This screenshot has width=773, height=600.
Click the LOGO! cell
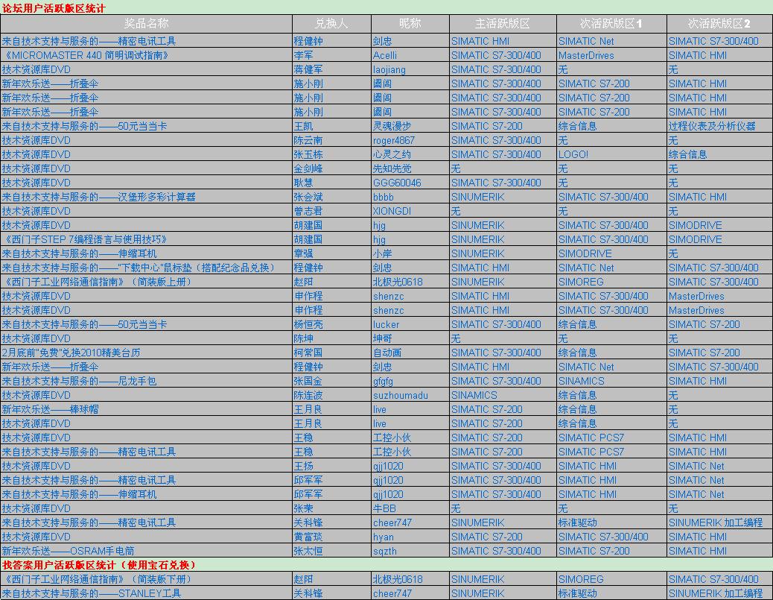point(573,154)
